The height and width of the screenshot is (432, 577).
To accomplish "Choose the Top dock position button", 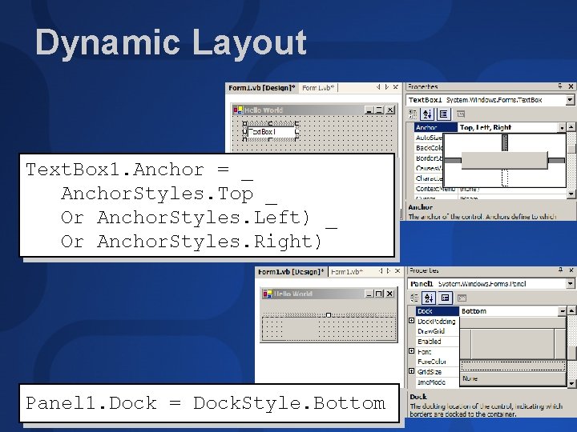I will pyautogui.click(x=513, y=323).
